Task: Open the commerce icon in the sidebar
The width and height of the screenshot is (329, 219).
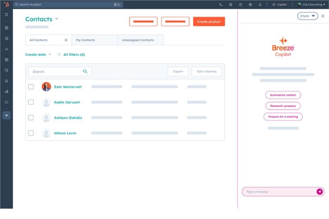Action: coord(7,70)
